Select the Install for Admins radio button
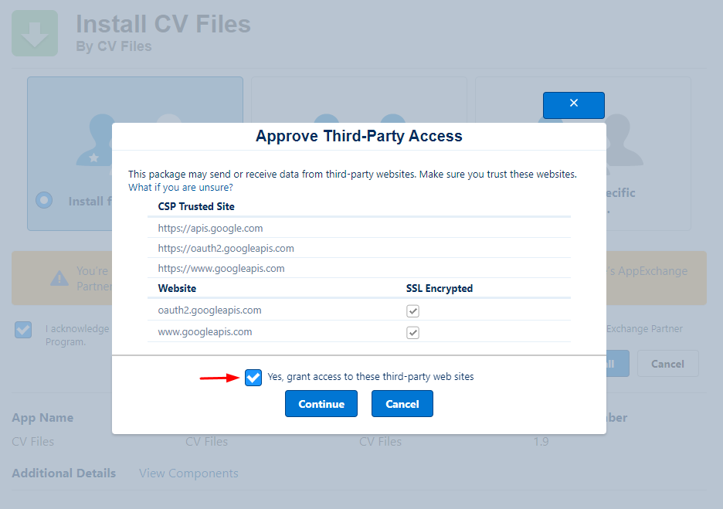This screenshot has height=509, width=723. tap(44, 200)
